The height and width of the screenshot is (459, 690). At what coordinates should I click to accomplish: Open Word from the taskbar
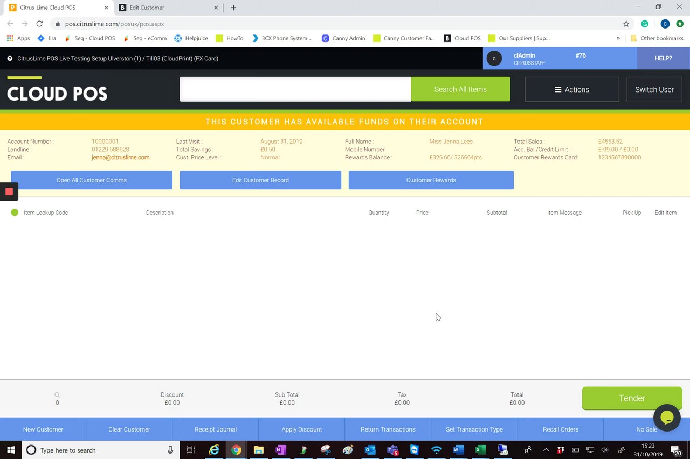[x=458, y=450]
